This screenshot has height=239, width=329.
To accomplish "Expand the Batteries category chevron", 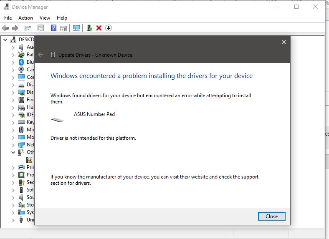I will [13, 55].
